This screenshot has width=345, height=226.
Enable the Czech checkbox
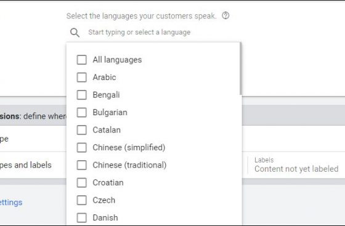click(81, 200)
